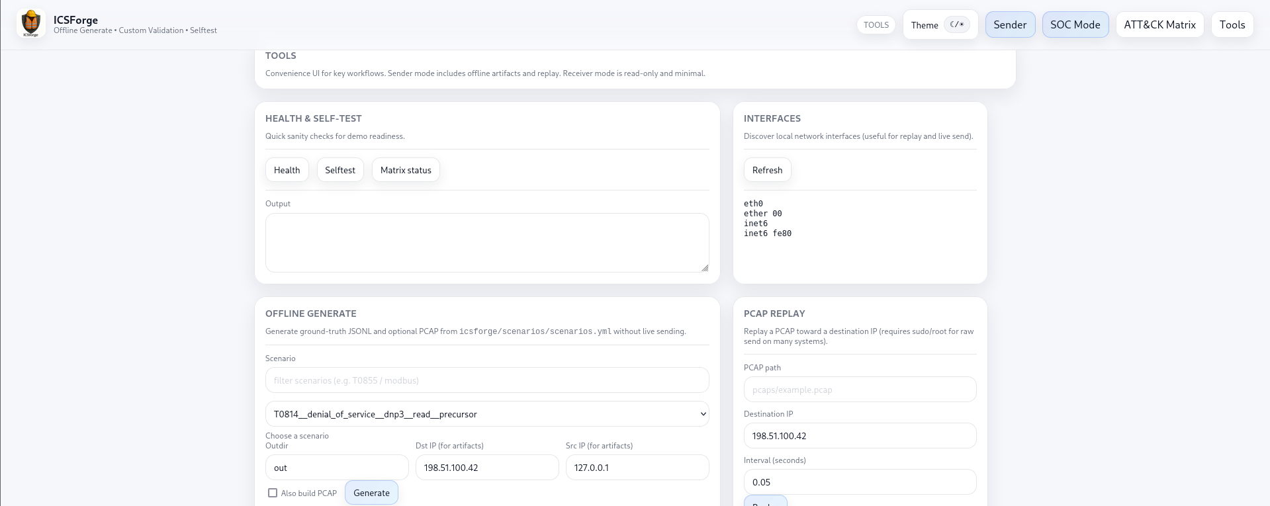1270x506 pixels.
Task: Run the Health check
Action: point(287,170)
